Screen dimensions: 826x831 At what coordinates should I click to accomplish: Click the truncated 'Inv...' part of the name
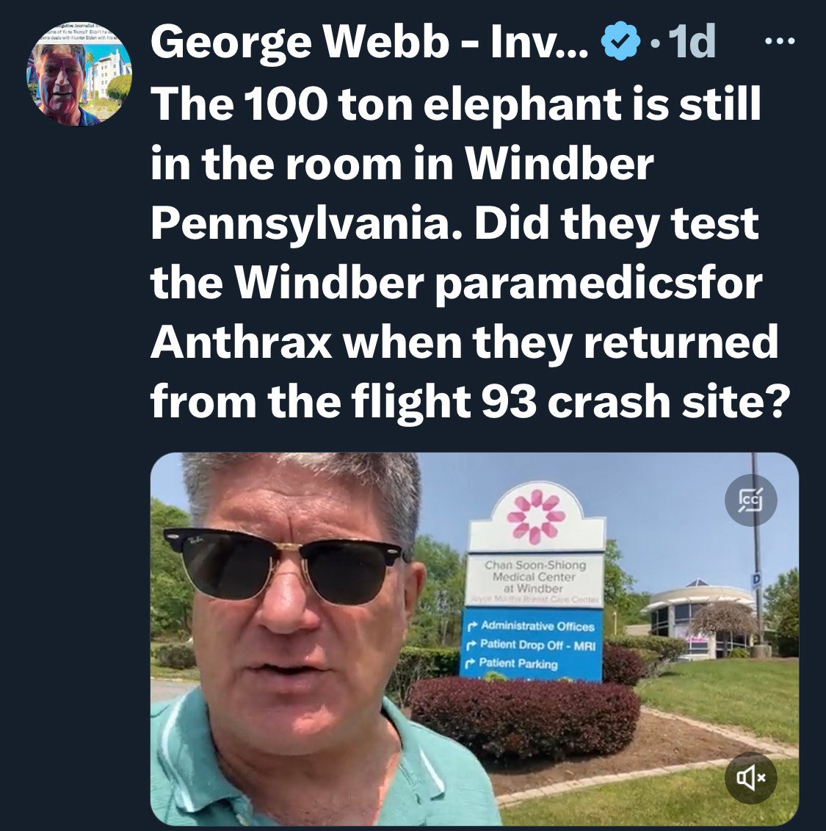(x=539, y=41)
